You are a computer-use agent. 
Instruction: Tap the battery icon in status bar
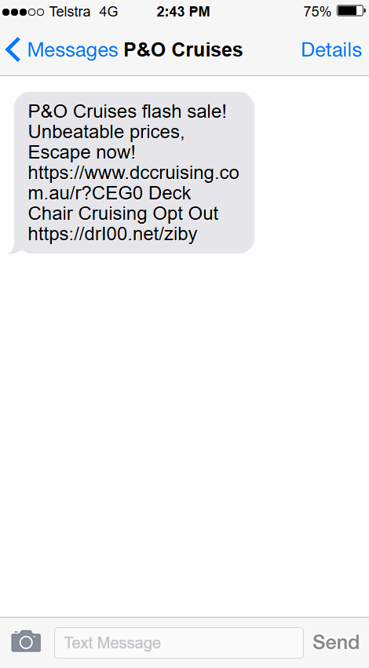click(352, 12)
